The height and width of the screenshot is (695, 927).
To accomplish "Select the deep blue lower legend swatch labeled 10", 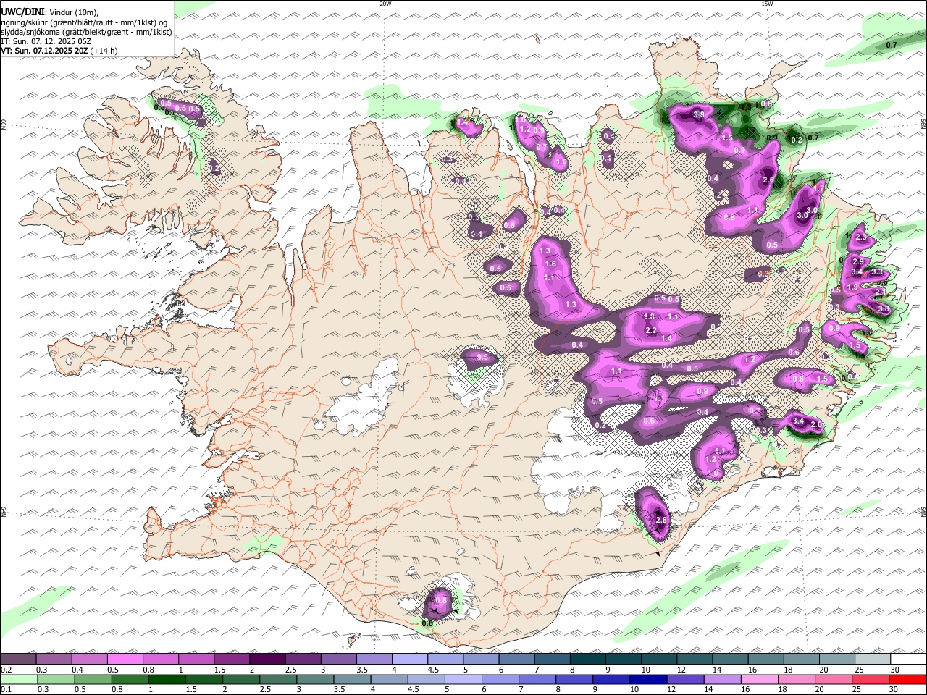I will point(647,679).
